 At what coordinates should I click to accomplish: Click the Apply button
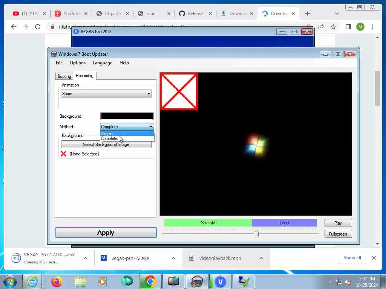(106, 233)
